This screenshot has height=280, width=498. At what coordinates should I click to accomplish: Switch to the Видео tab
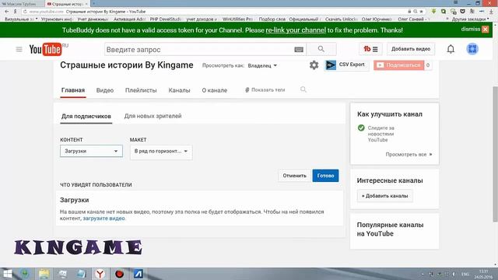point(105,90)
